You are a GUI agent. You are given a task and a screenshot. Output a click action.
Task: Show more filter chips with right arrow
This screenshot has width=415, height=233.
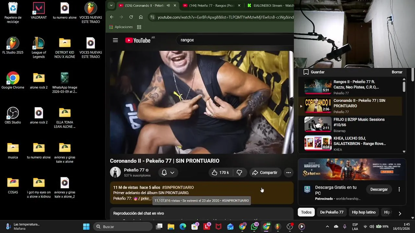400,213
